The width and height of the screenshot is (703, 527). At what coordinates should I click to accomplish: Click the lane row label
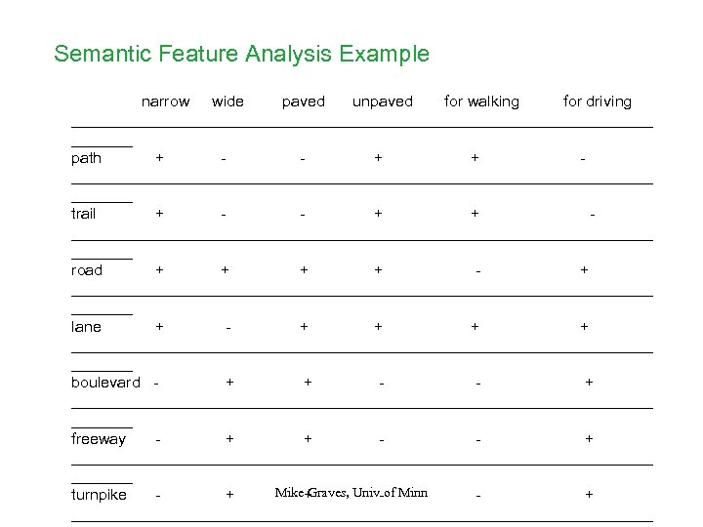click(x=86, y=327)
